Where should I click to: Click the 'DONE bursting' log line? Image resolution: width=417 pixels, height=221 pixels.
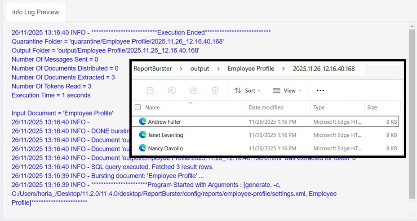coord(71,131)
